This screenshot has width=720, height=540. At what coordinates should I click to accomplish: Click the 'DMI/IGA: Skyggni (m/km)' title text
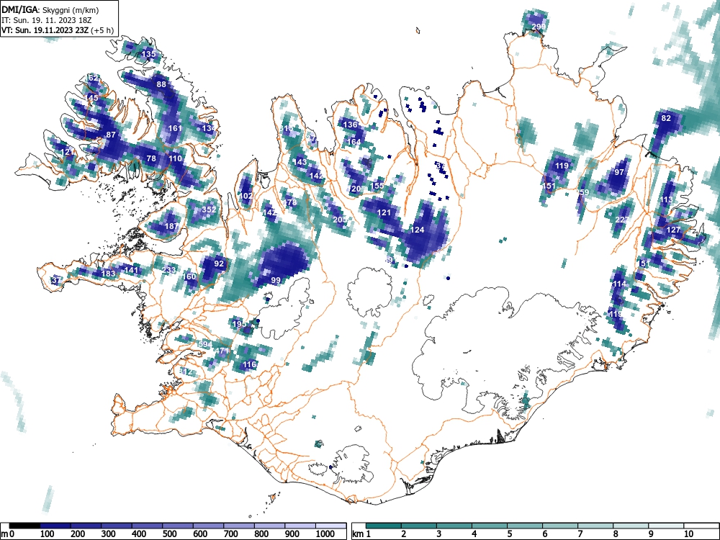coord(50,9)
